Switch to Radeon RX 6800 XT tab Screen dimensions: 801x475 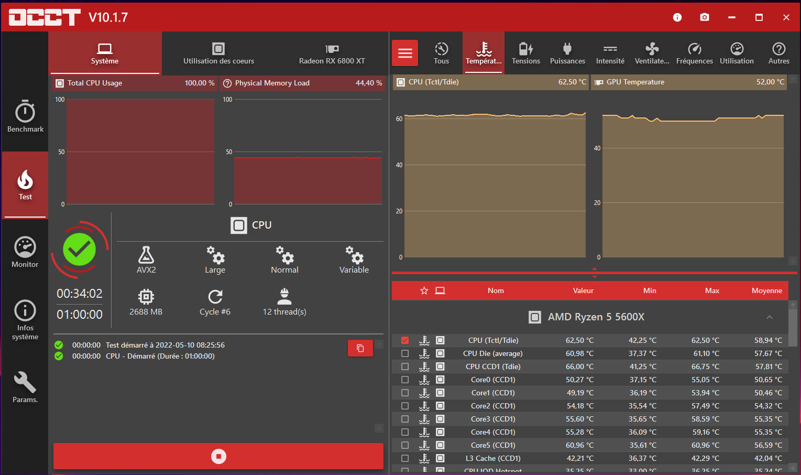pyautogui.click(x=332, y=53)
